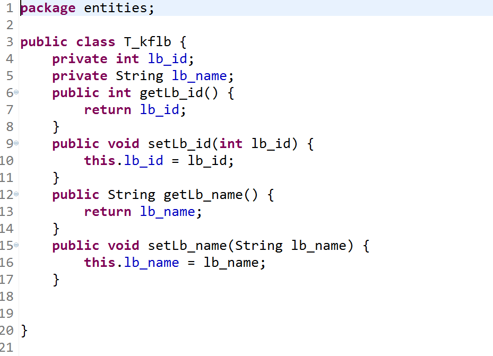The width and height of the screenshot is (493, 356).
Task: Click 'String' return type of getLb_name
Action: point(132,195)
